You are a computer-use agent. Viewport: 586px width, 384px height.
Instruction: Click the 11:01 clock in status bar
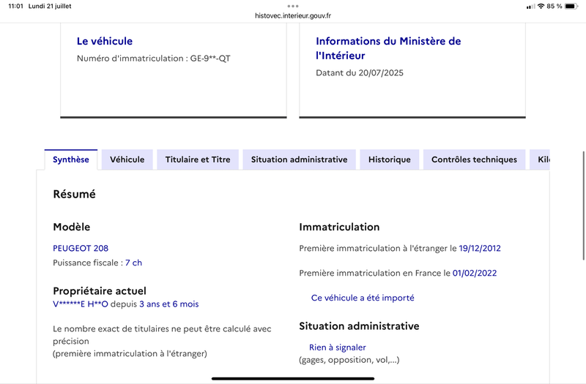tap(15, 6)
